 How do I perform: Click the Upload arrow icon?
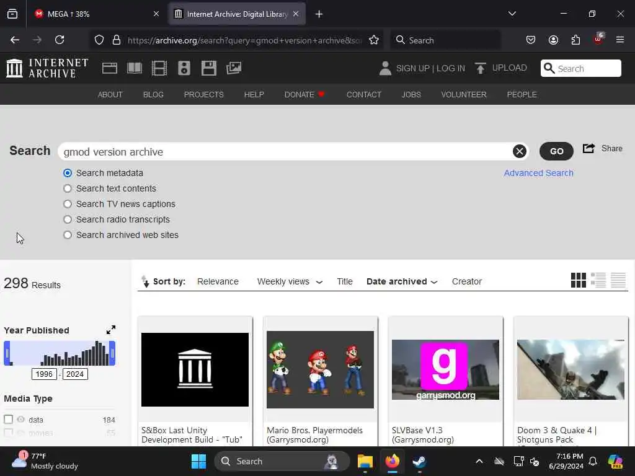(x=481, y=68)
